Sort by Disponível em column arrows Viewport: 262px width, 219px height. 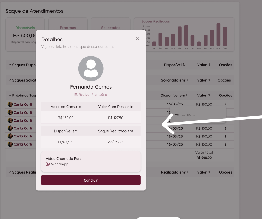click(x=187, y=96)
